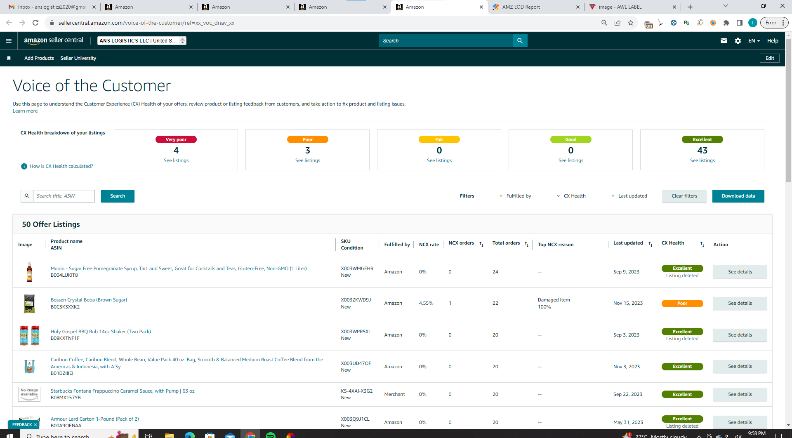Close the AMZ EOD Report tab
This screenshot has width=792, height=438.
[x=577, y=7]
